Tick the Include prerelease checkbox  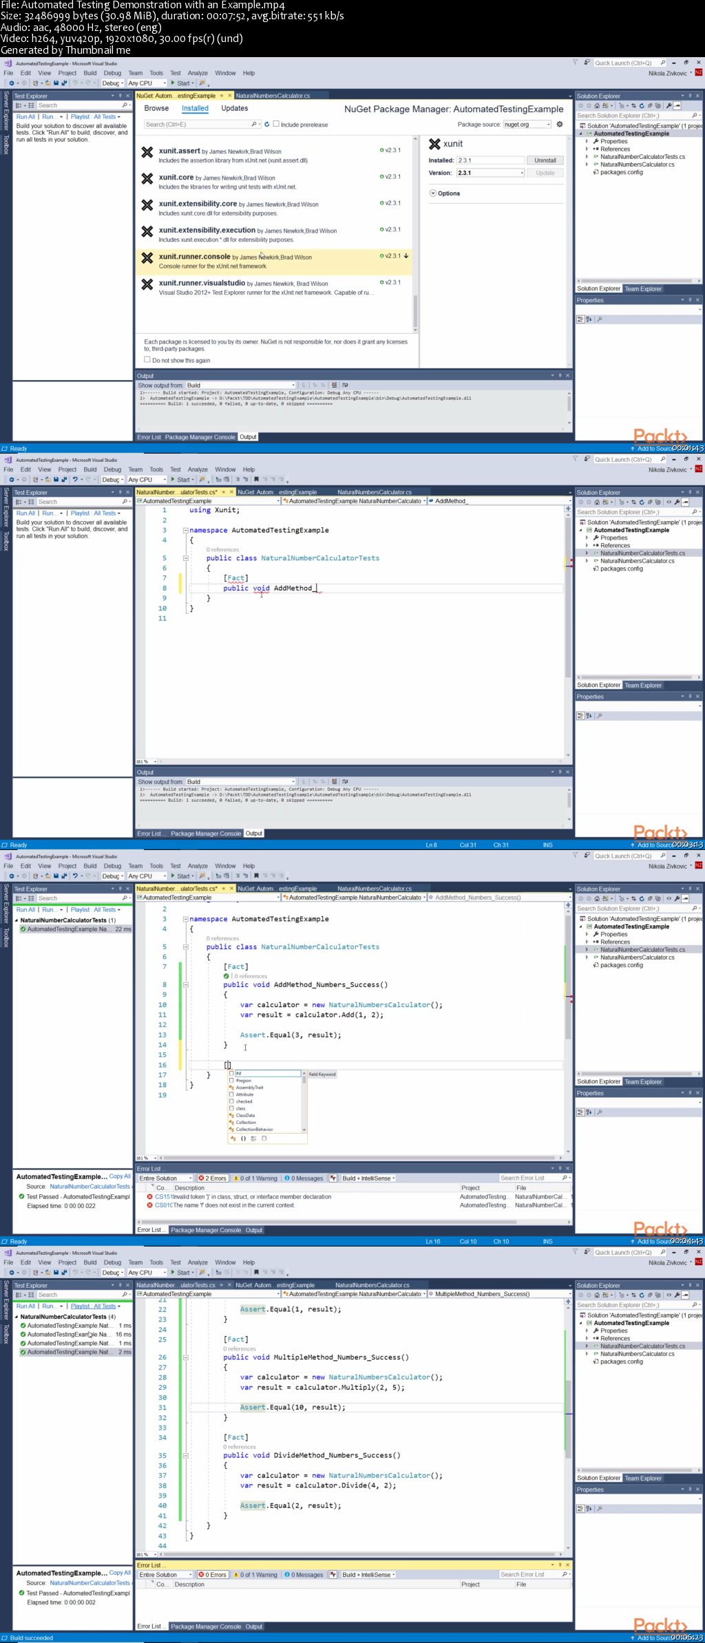pos(276,124)
